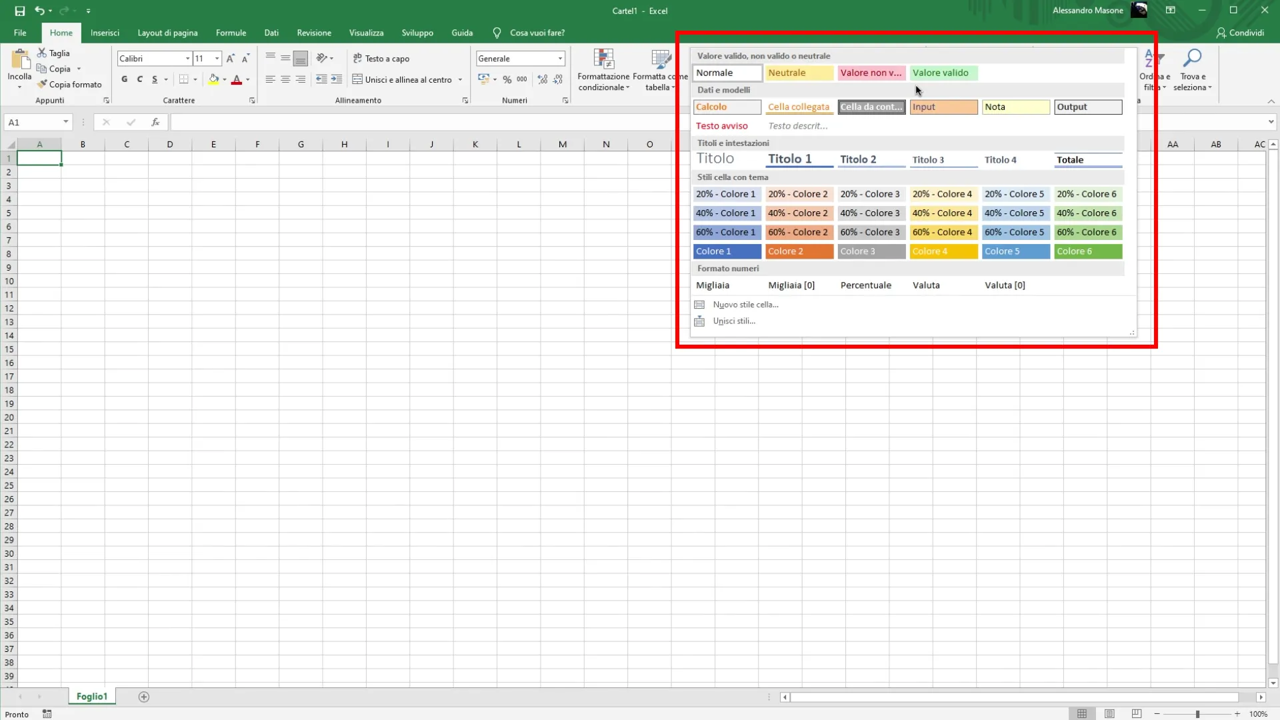
Task: Open the Inserisci ribbon tab
Action: 105,33
